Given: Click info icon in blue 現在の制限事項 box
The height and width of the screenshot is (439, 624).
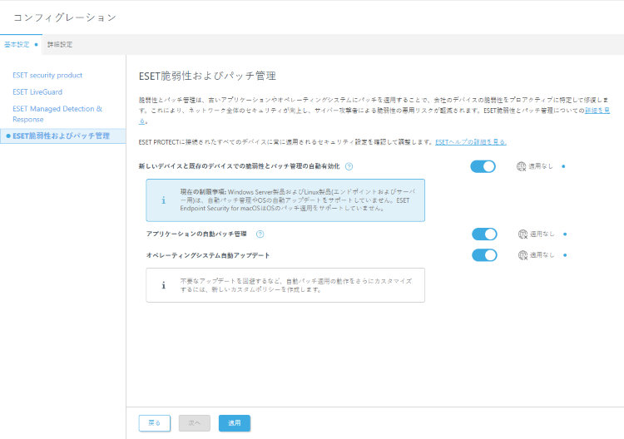Looking at the screenshot, I should 164,200.
